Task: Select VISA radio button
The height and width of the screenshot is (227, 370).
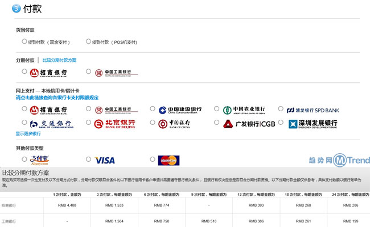Action: point(88,159)
